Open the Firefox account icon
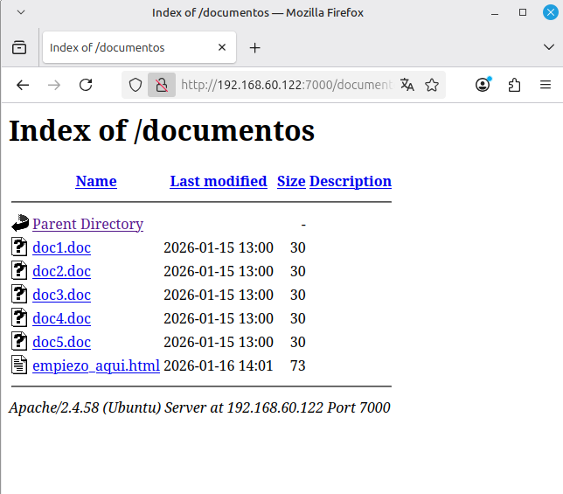This screenshot has width=563, height=494. (x=483, y=85)
